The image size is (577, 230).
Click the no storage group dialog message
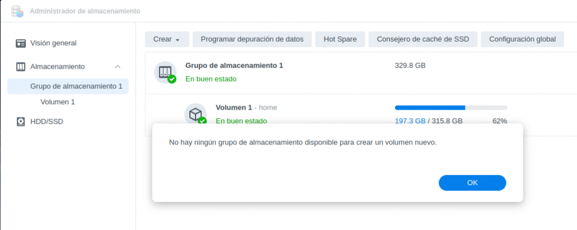[x=303, y=143]
